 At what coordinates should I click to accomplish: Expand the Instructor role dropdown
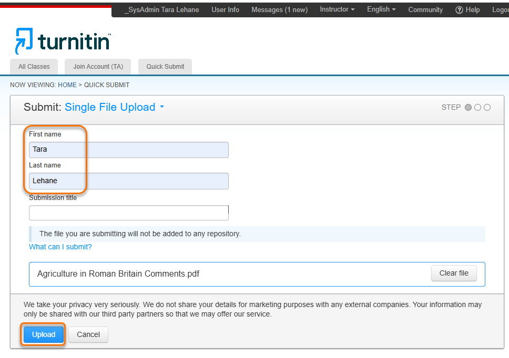click(337, 9)
